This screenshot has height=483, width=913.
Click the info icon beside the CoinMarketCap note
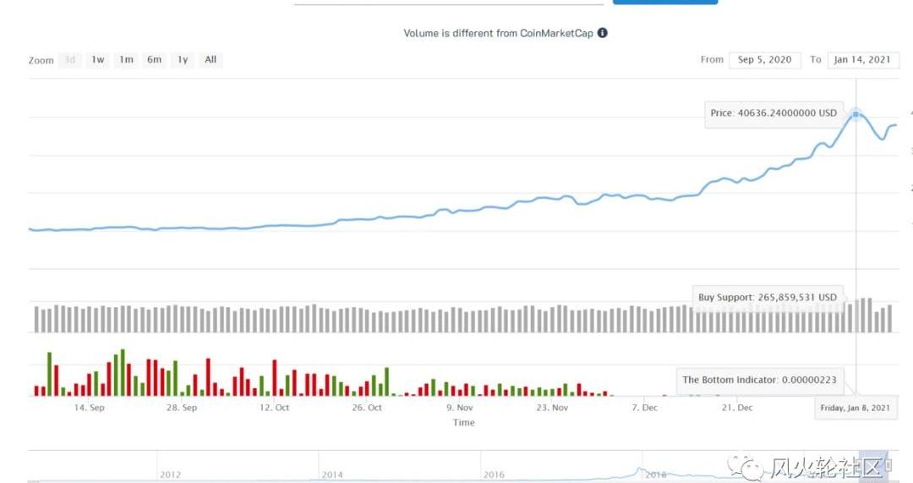[x=602, y=33]
